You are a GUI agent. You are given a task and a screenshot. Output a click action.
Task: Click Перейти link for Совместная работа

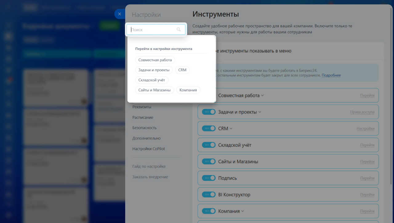click(368, 96)
